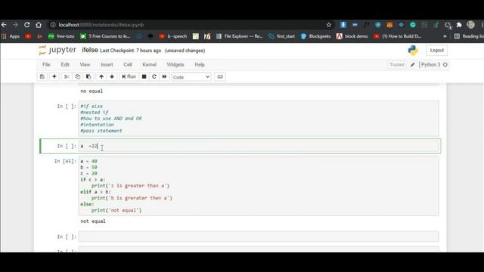Screen dimensions: 484x272
Task: Open the Apps bookmarks shortcut
Action: coord(11,36)
